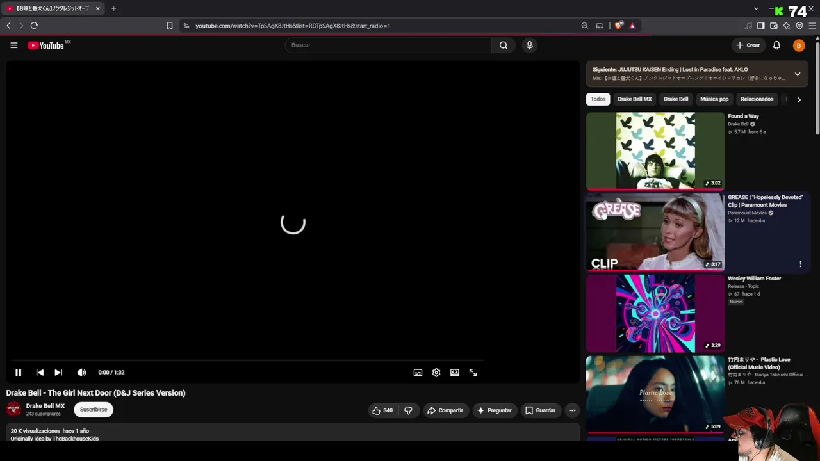The height and width of the screenshot is (461, 820).
Task: Open the Brave Shields lion icon
Action: point(618,26)
